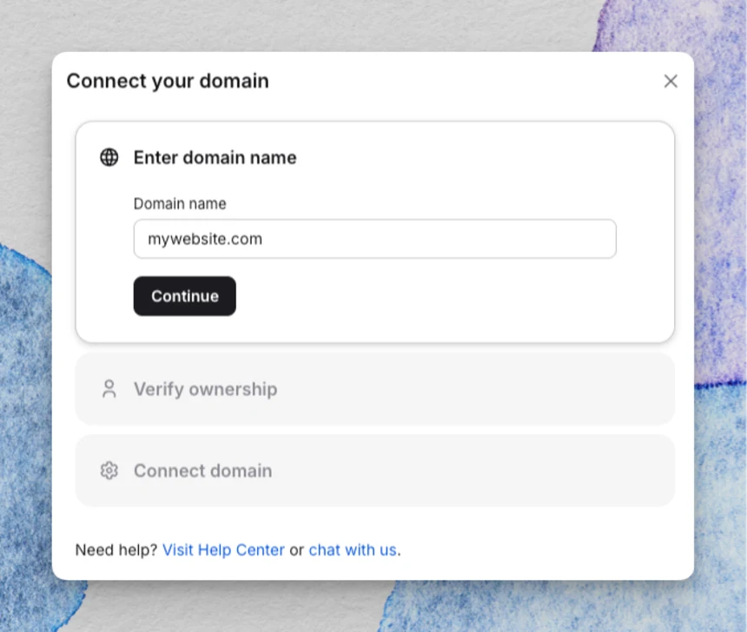This screenshot has width=747, height=632.
Task: Expand the Connect domain step
Action: [x=202, y=471]
